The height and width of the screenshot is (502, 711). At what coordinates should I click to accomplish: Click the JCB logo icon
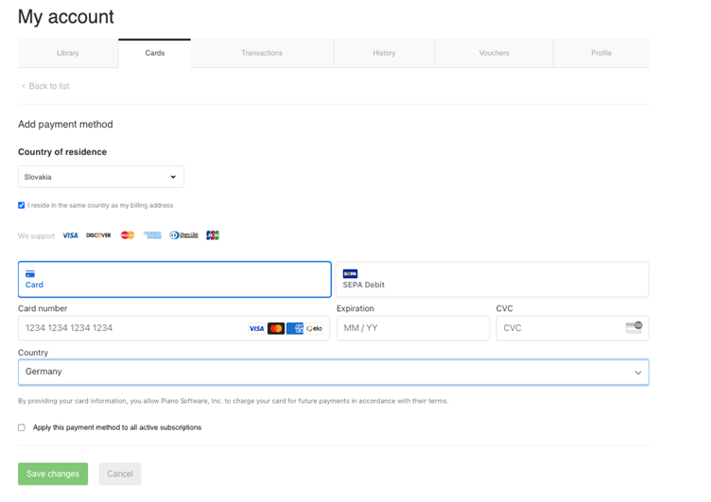coord(213,235)
